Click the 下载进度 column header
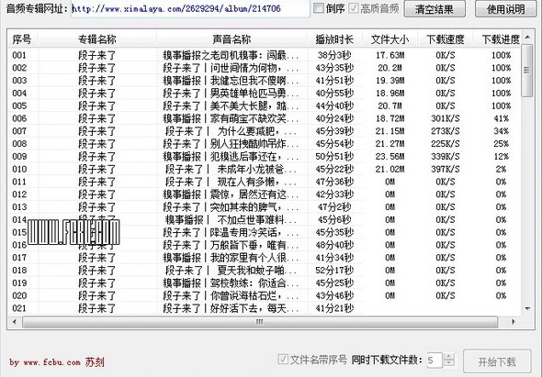 (501, 39)
